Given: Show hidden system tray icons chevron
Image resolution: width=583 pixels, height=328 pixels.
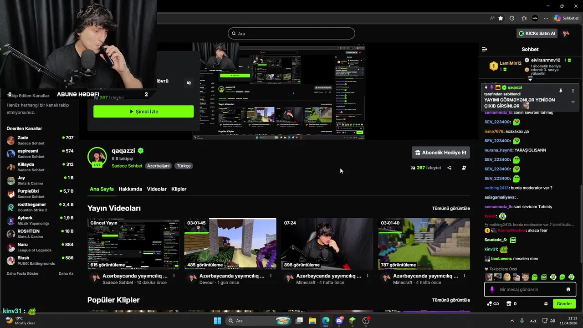Looking at the screenshot, I should point(512,321).
